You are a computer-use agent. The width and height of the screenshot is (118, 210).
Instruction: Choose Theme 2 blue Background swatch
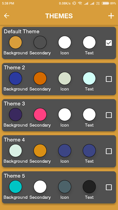pos(16,78)
